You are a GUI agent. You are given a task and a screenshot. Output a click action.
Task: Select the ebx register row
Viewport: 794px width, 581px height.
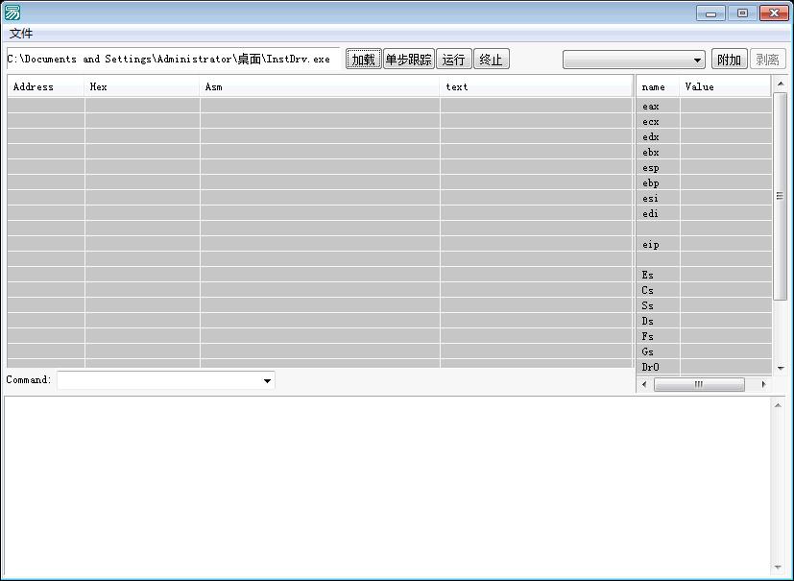point(704,152)
